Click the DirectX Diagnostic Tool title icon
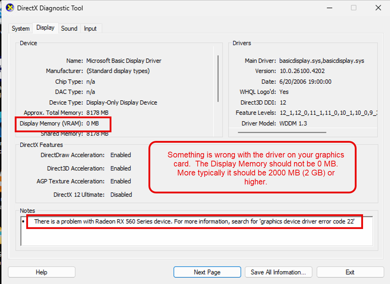 point(10,8)
